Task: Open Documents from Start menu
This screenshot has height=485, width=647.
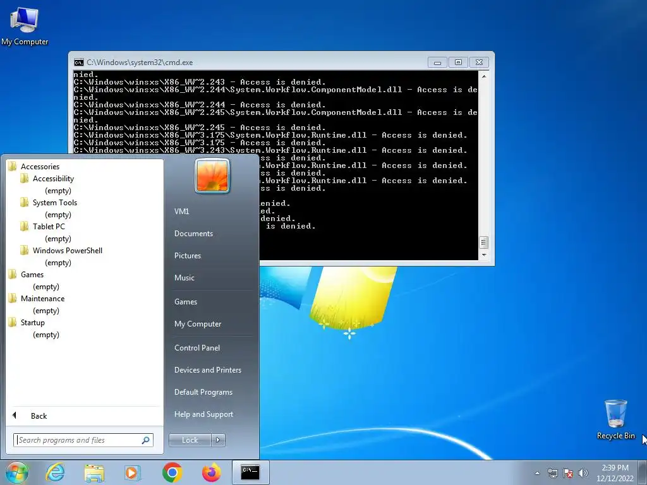Action: [x=193, y=234]
